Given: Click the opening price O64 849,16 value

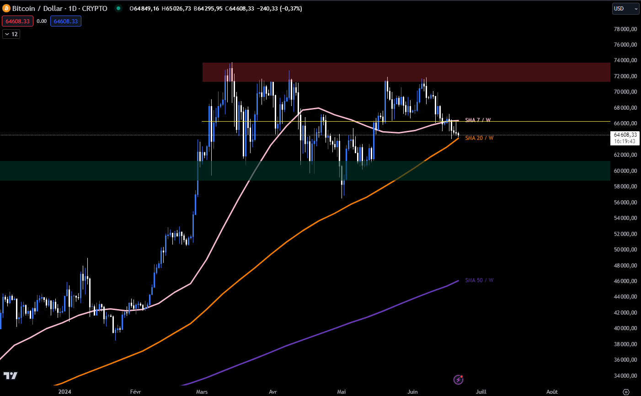Looking at the screenshot, I should click(144, 8).
